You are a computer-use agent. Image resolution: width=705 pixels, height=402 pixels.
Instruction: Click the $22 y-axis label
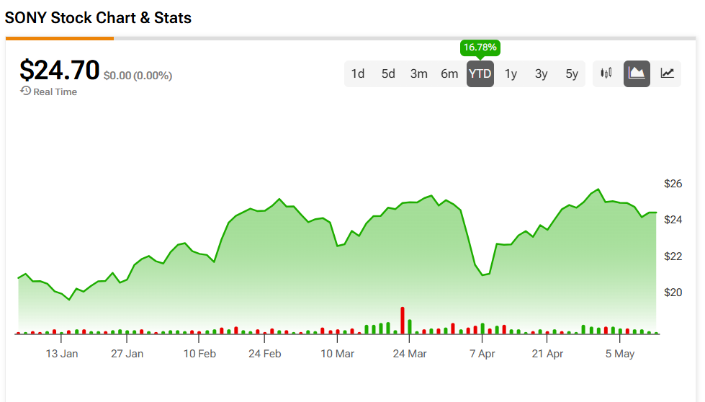[673, 256]
